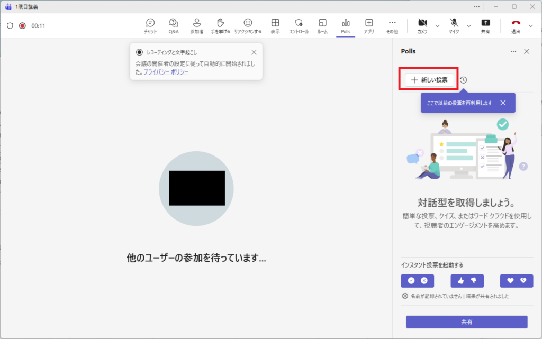Open the その他 more menu
Image resolution: width=542 pixels, height=339 pixels.
[392, 25]
